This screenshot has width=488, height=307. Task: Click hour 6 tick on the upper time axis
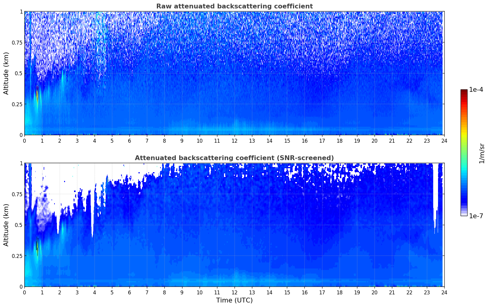click(x=129, y=141)
